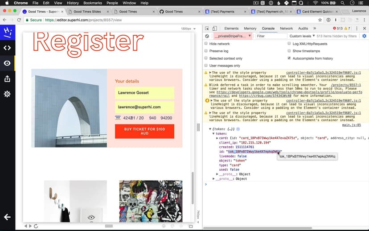Toggle the device toolbar icon in DevTools
The width and height of the screenshot is (369, 231).
[215, 29]
